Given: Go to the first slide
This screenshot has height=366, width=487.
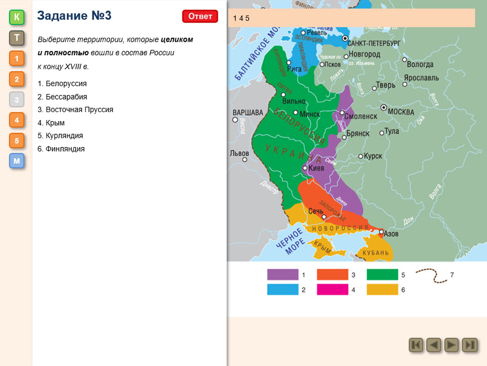Looking at the screenshot, I should pyautogui.click(x=416, y=345).
